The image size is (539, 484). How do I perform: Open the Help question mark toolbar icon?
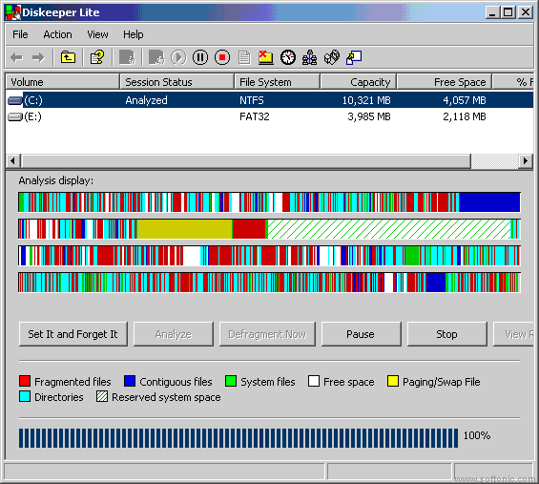tap(97, 57)
